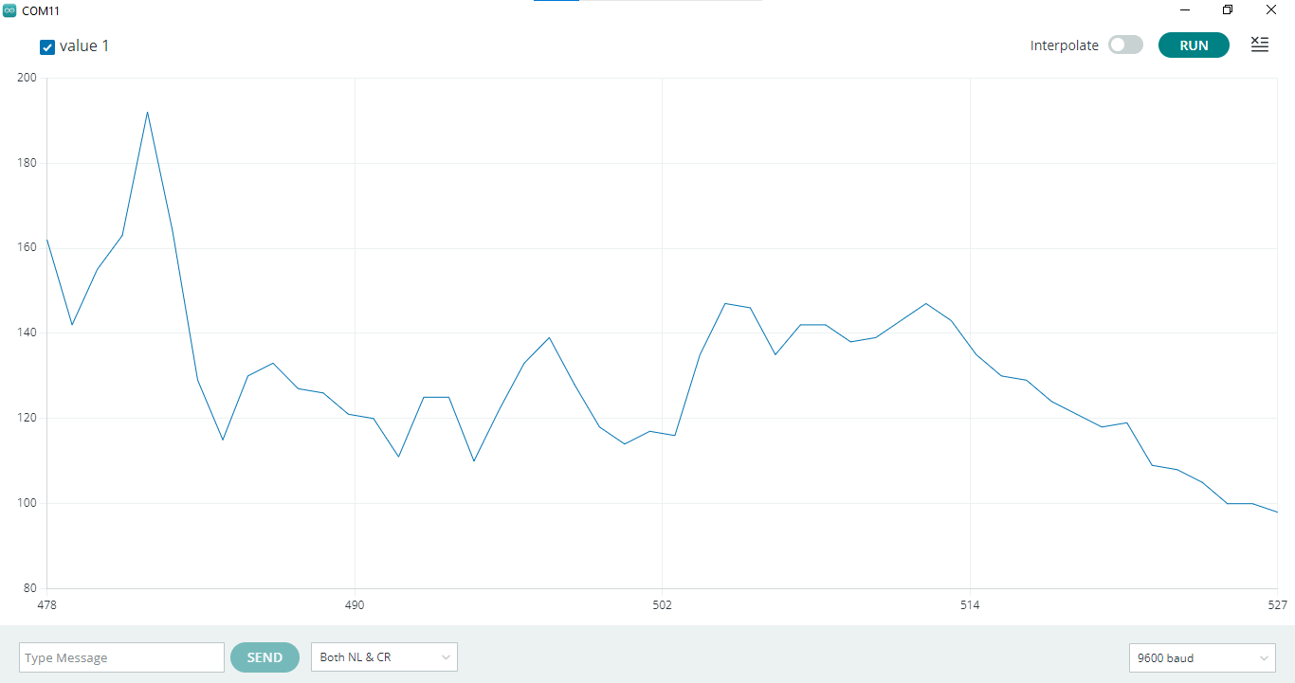The width and height of the screenshot is (1295, 683).
Task: Expand the 9600 baud rate dropdown
Action: pyautogui.click(x=1202, y=657)
